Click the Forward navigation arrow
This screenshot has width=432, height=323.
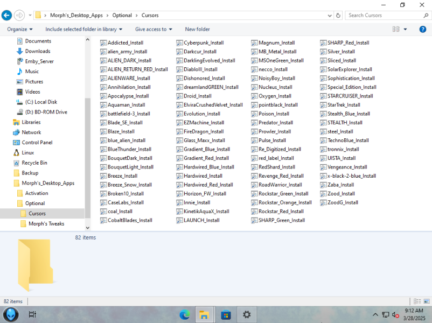pyautogui.click(x=19, y=15)
